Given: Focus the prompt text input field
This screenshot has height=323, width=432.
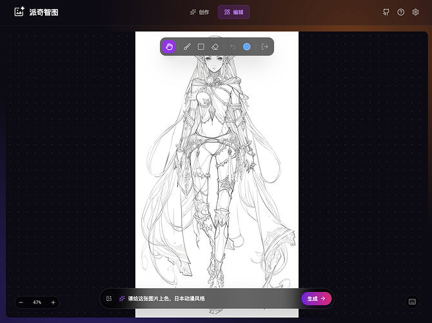Looking at the screenshot, I should [212, 298].
